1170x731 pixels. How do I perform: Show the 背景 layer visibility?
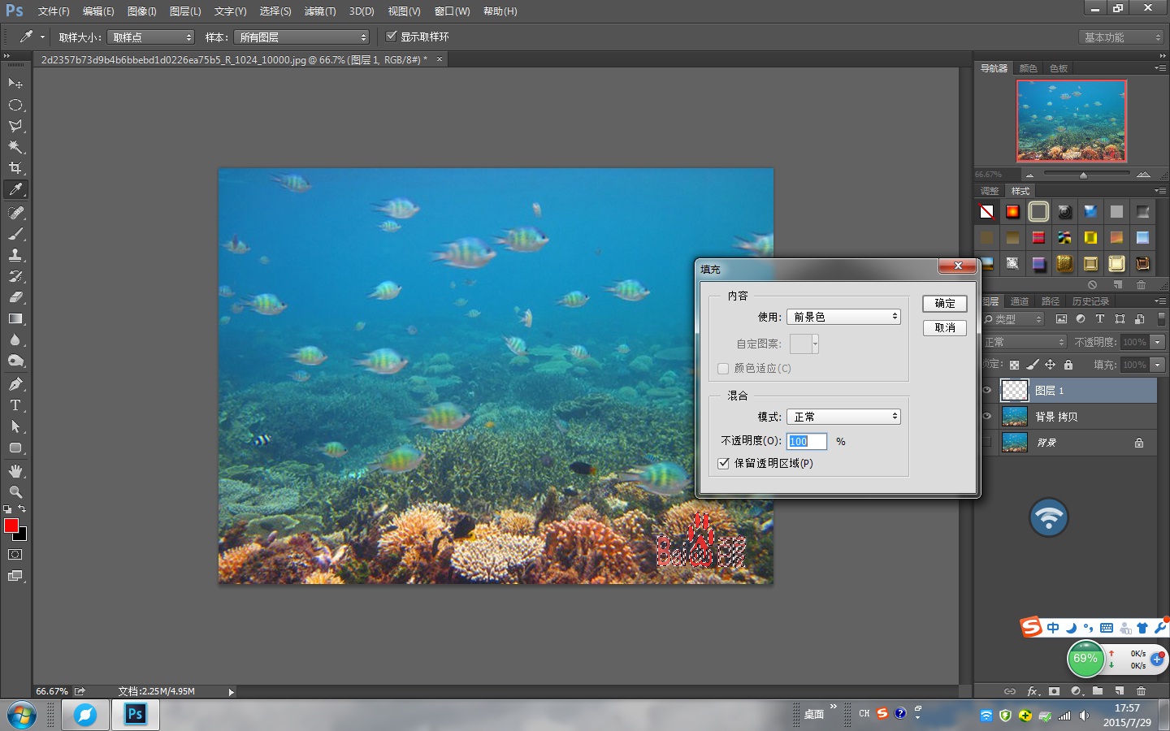click(987, 443)
